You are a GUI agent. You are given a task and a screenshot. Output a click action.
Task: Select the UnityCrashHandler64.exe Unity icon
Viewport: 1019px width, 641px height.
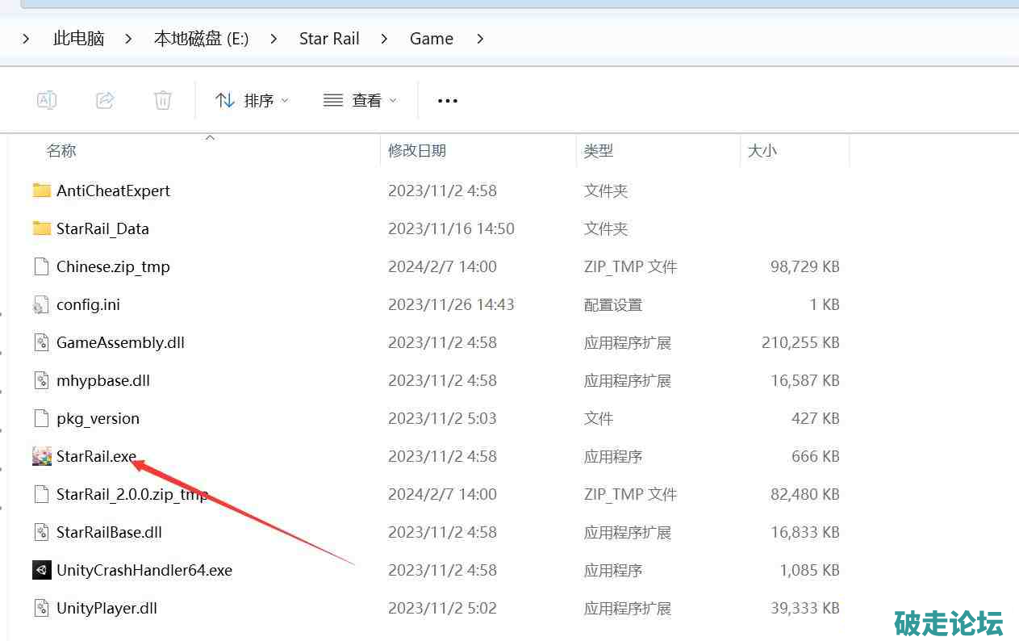(42, 570)
